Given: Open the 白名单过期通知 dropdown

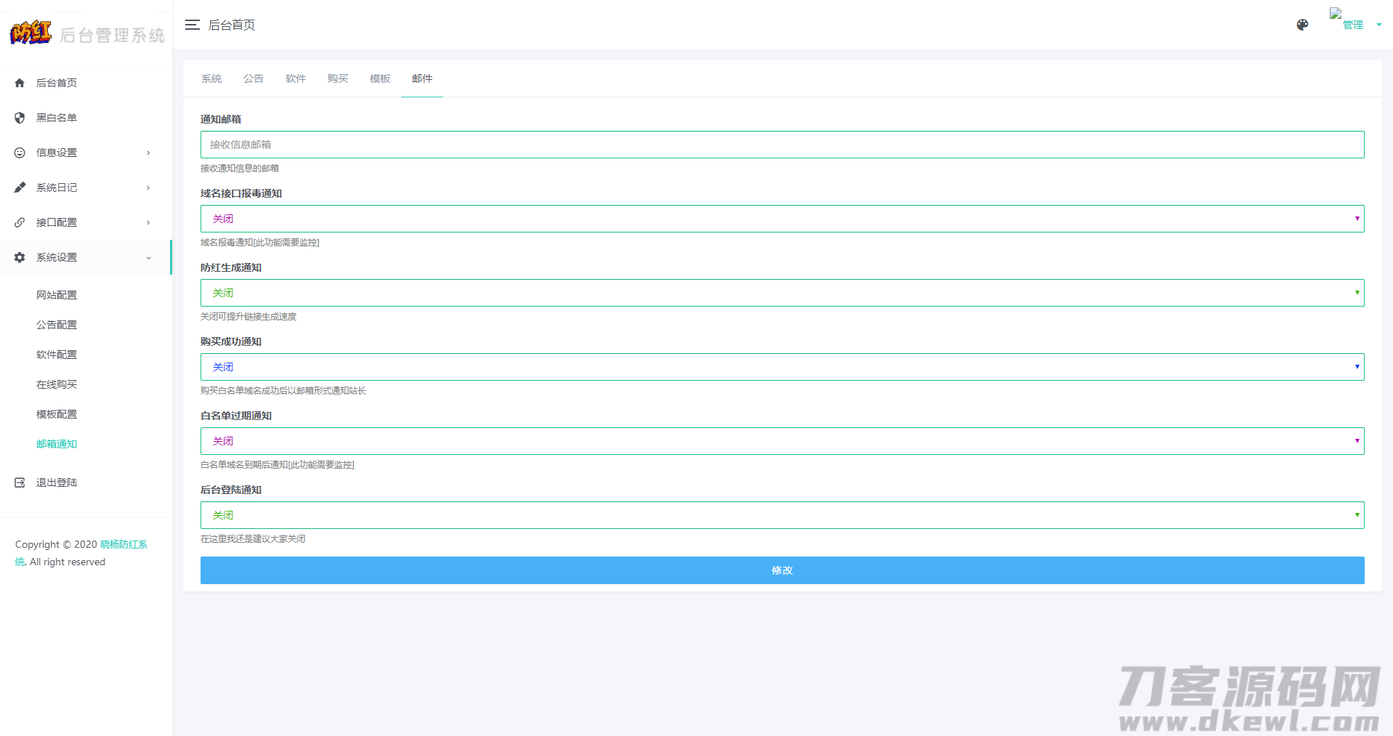Looking at the screenshot, I should pos(782,441).
